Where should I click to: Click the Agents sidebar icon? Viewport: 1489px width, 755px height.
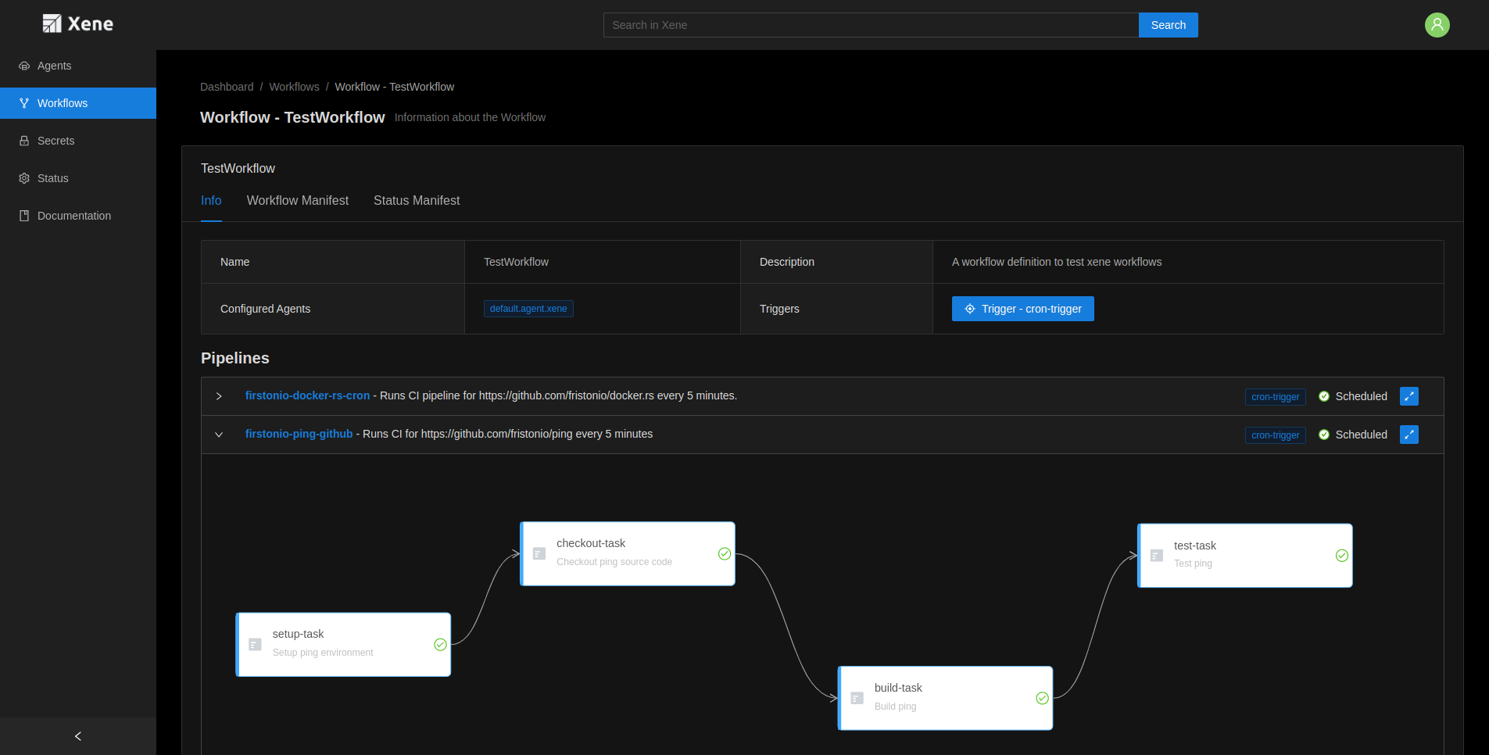[x=24, y=66]
